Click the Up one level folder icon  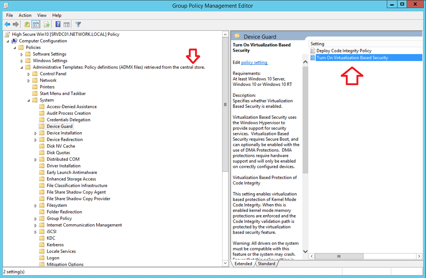click(27, 25)
